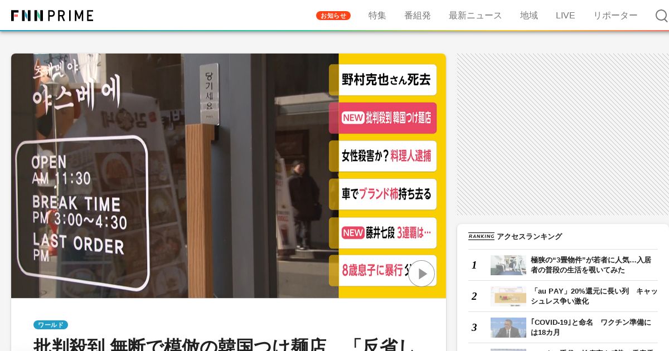Go to 最新ニュース section
This screenshot has width=669, height=351.
point(476,16)
